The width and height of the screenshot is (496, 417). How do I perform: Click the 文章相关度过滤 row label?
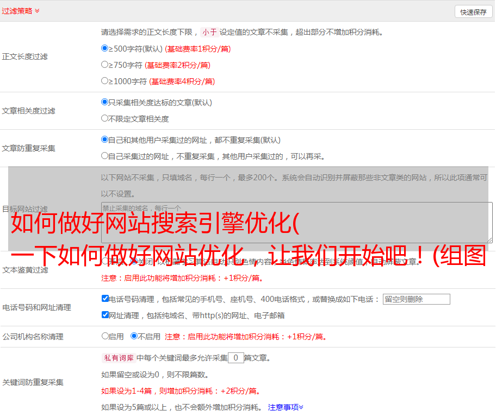point(28,111)
